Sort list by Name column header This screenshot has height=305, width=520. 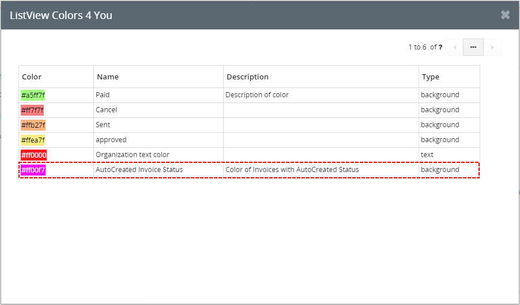coord(107,77)
